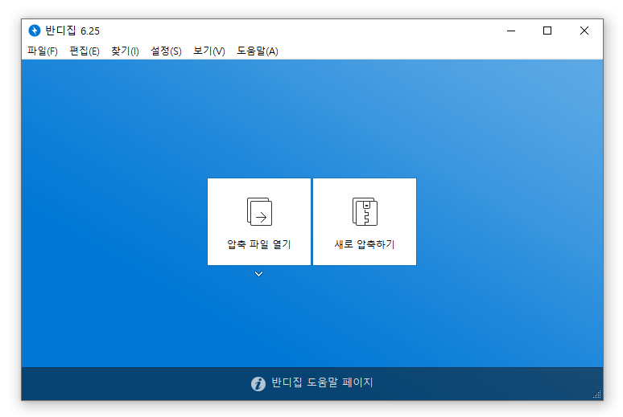Click the Bandizip logo in title bar
Screen dimensions: 623x417
[x=35, y=31]
